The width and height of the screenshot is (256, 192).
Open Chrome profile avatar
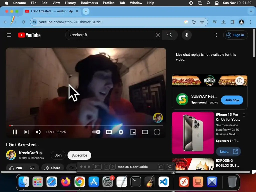[x=241, y=22]
